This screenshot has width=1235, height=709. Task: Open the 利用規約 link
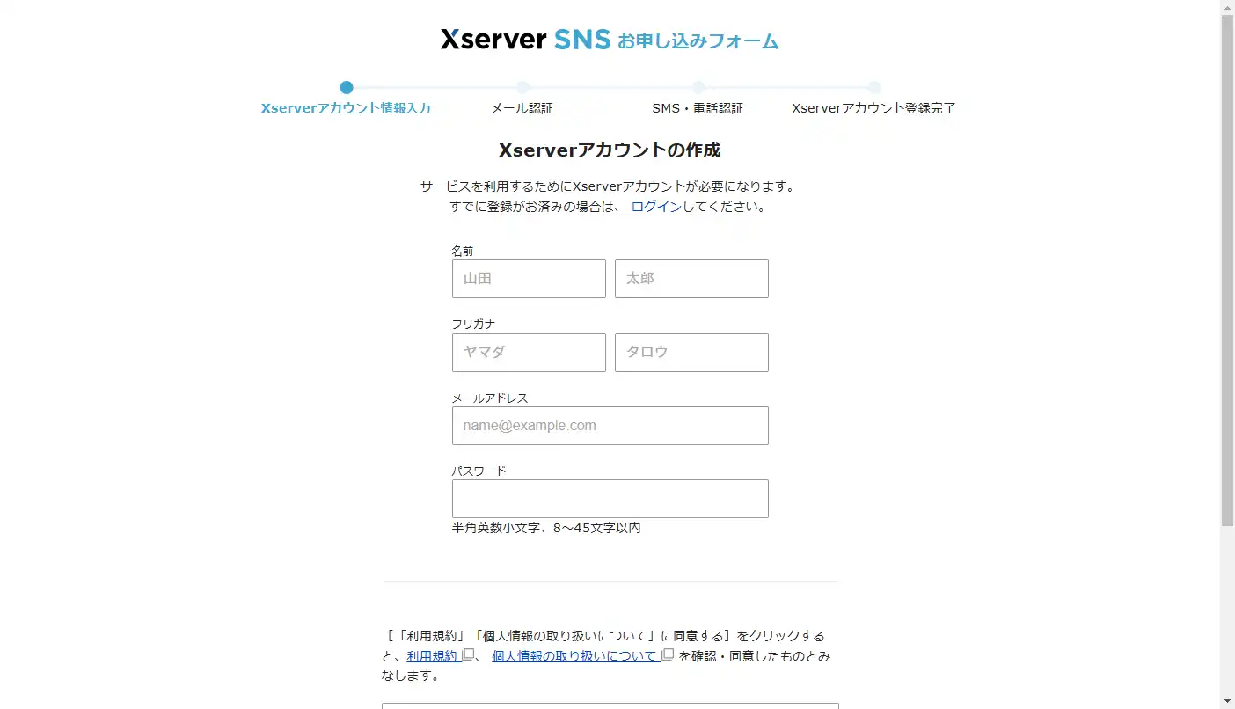432,656
